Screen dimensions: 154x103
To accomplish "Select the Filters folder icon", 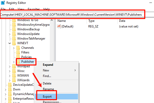I will pos(18,52).
